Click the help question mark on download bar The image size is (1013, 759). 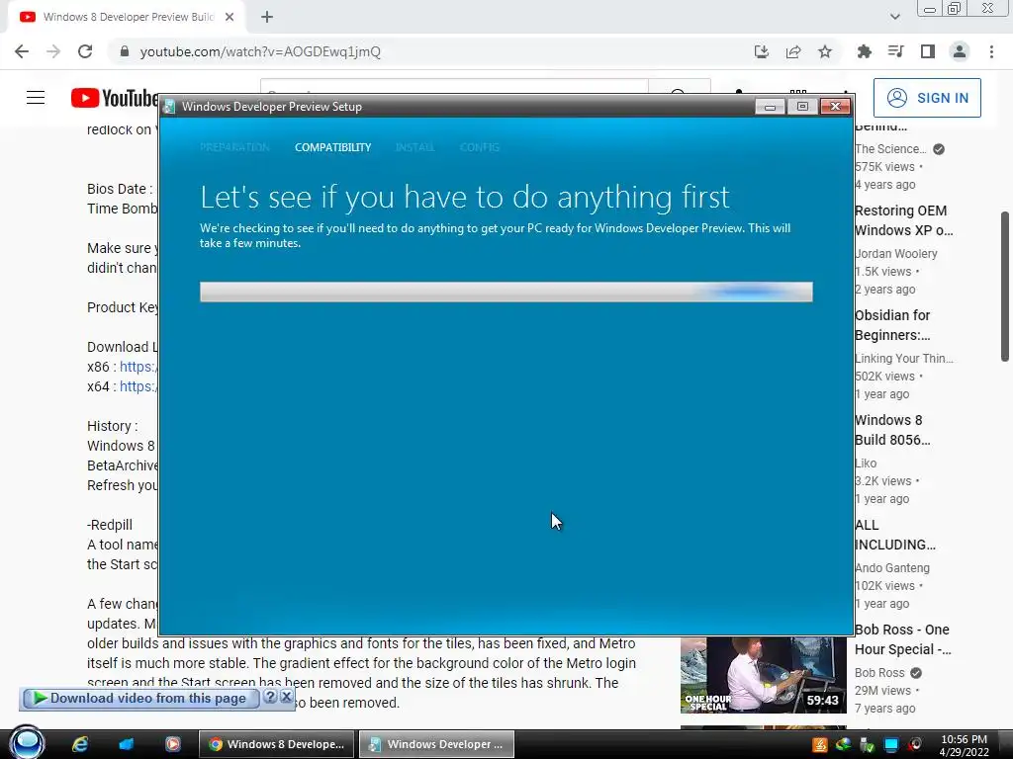[270, 697]
